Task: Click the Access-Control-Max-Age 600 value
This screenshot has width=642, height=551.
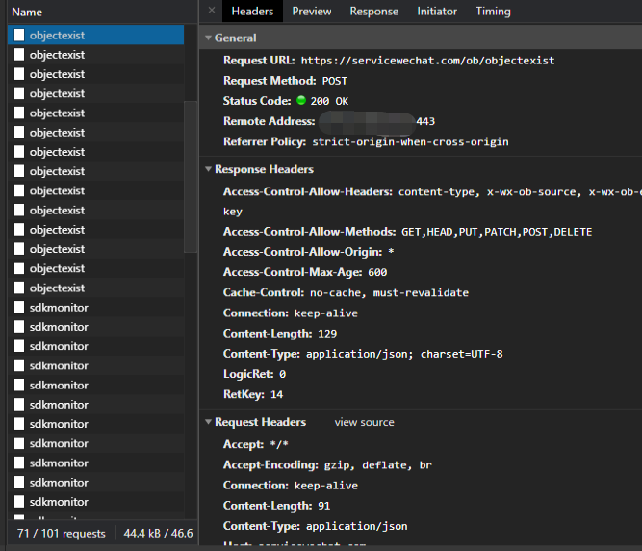Action: (377, 272)
